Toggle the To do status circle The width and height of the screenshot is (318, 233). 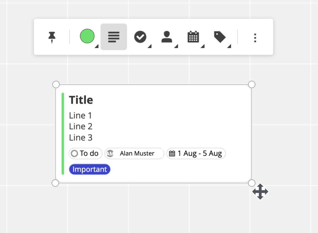[x=74, y=153]
